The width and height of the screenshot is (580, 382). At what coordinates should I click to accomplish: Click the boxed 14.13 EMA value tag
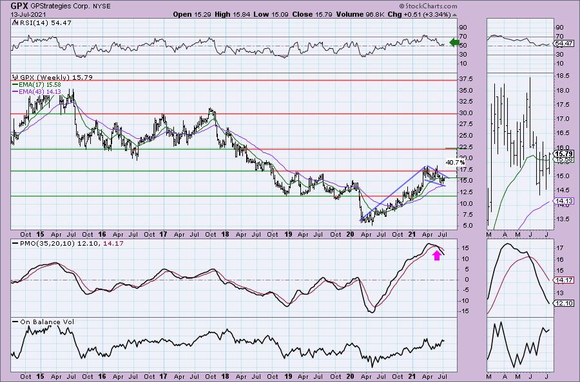tap(564, 201)
